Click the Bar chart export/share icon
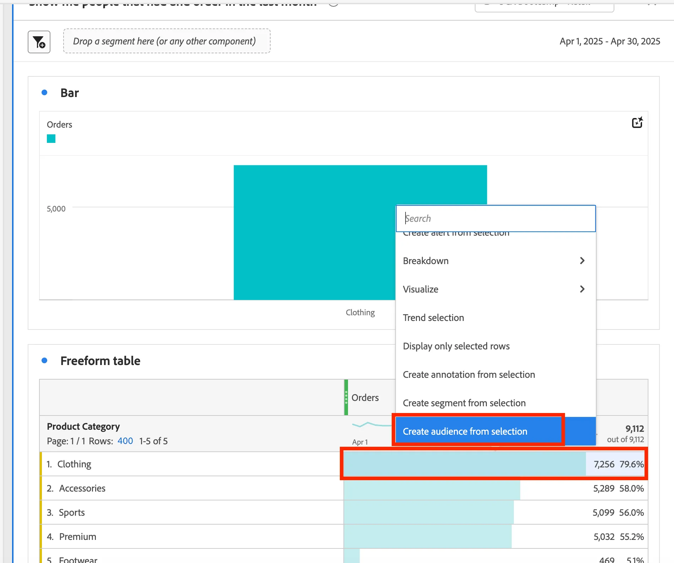The width and height of the screenshot is (674, 563). [x=637, y=122]
